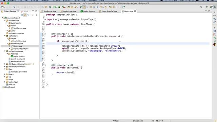Collapse the tearDown fold on line 27
The width and height of the screenshot is (217, 122).
tap(45, 65)
